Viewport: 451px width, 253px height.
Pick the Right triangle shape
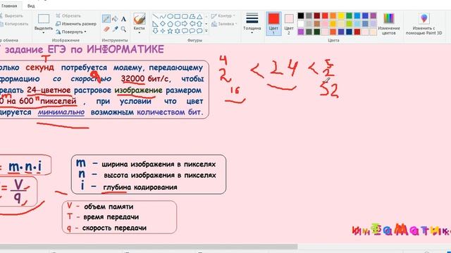155,24
